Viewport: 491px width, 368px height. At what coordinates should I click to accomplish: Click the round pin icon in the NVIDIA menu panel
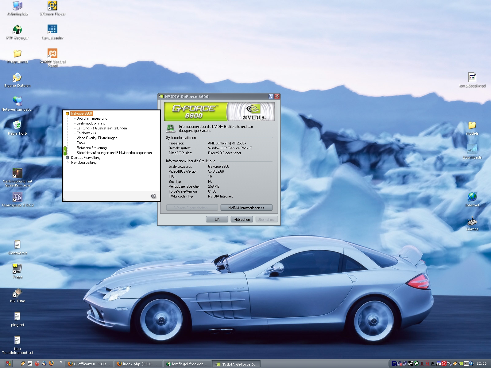pos(153,196)
